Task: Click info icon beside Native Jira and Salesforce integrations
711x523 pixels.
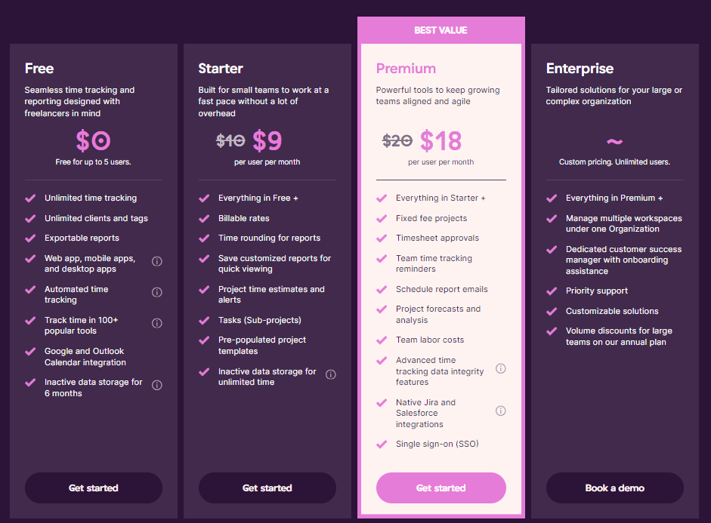Action: click(x=500, y=411)
